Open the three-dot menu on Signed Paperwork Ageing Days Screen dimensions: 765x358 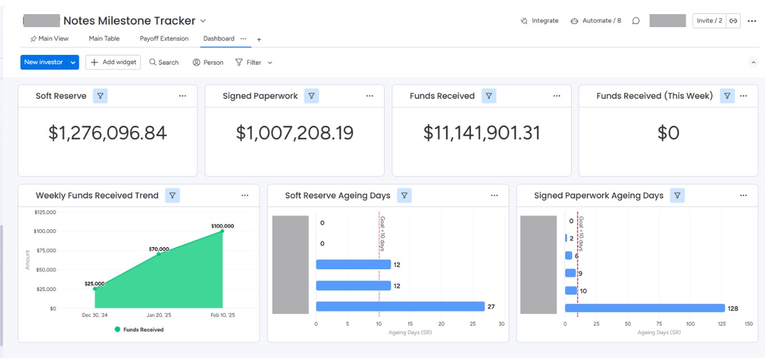[743, 196]
